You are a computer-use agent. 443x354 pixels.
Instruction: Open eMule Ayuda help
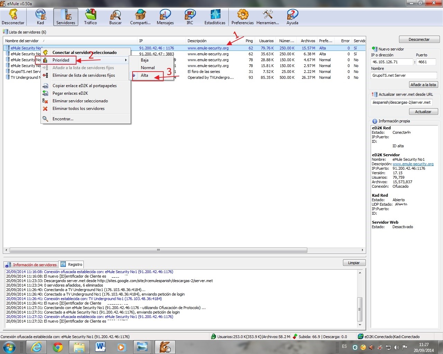[292, 16]
